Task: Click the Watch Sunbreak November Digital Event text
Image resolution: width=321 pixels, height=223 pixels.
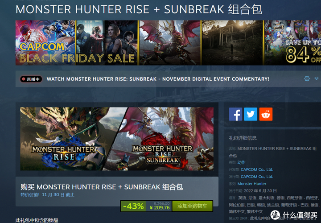Action: (158, 79)
